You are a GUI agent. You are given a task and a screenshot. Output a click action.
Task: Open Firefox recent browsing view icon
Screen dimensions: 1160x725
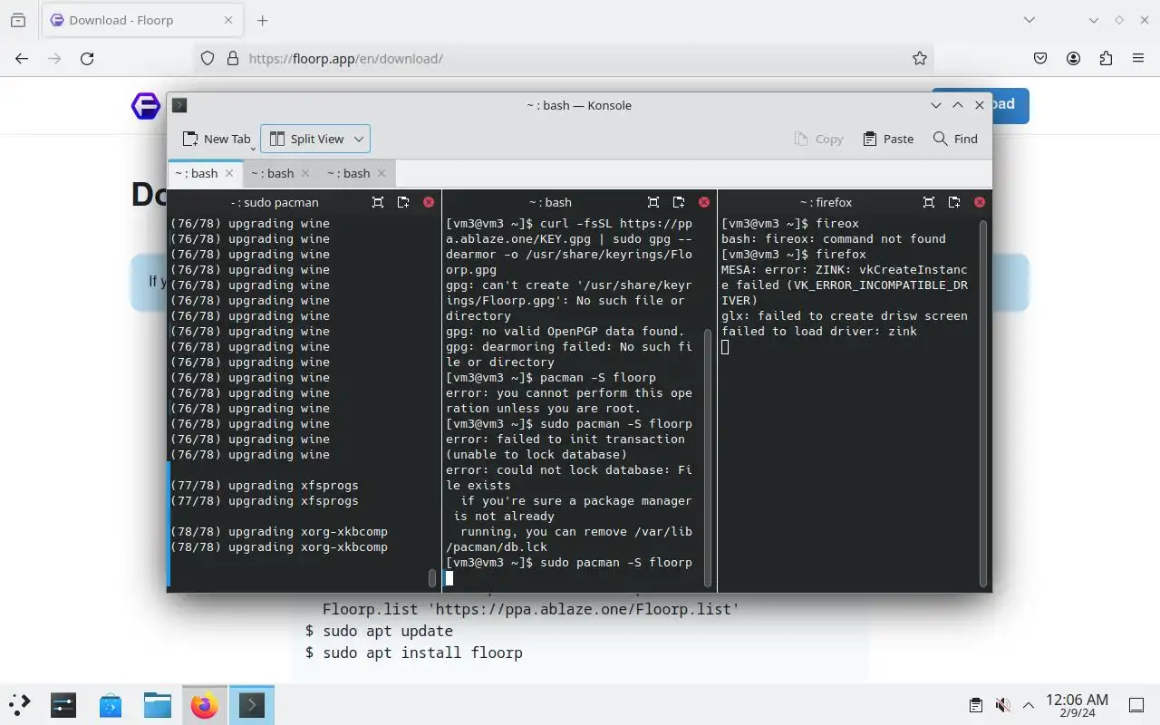18,20
